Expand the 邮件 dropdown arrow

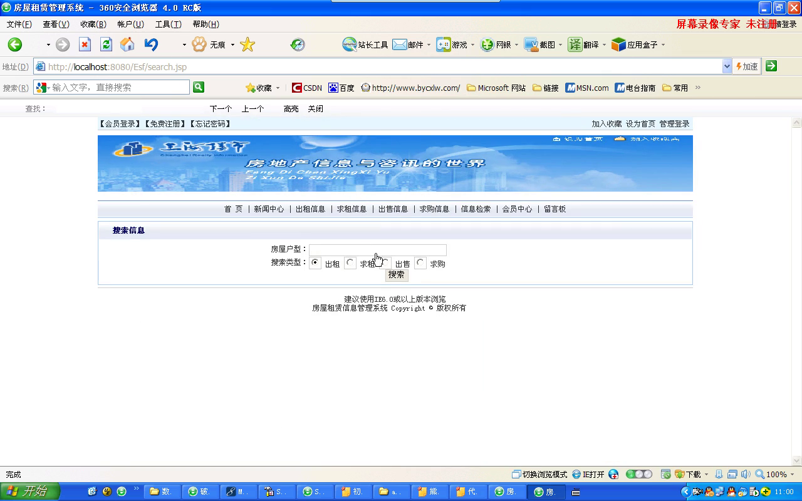pos(429,45)
